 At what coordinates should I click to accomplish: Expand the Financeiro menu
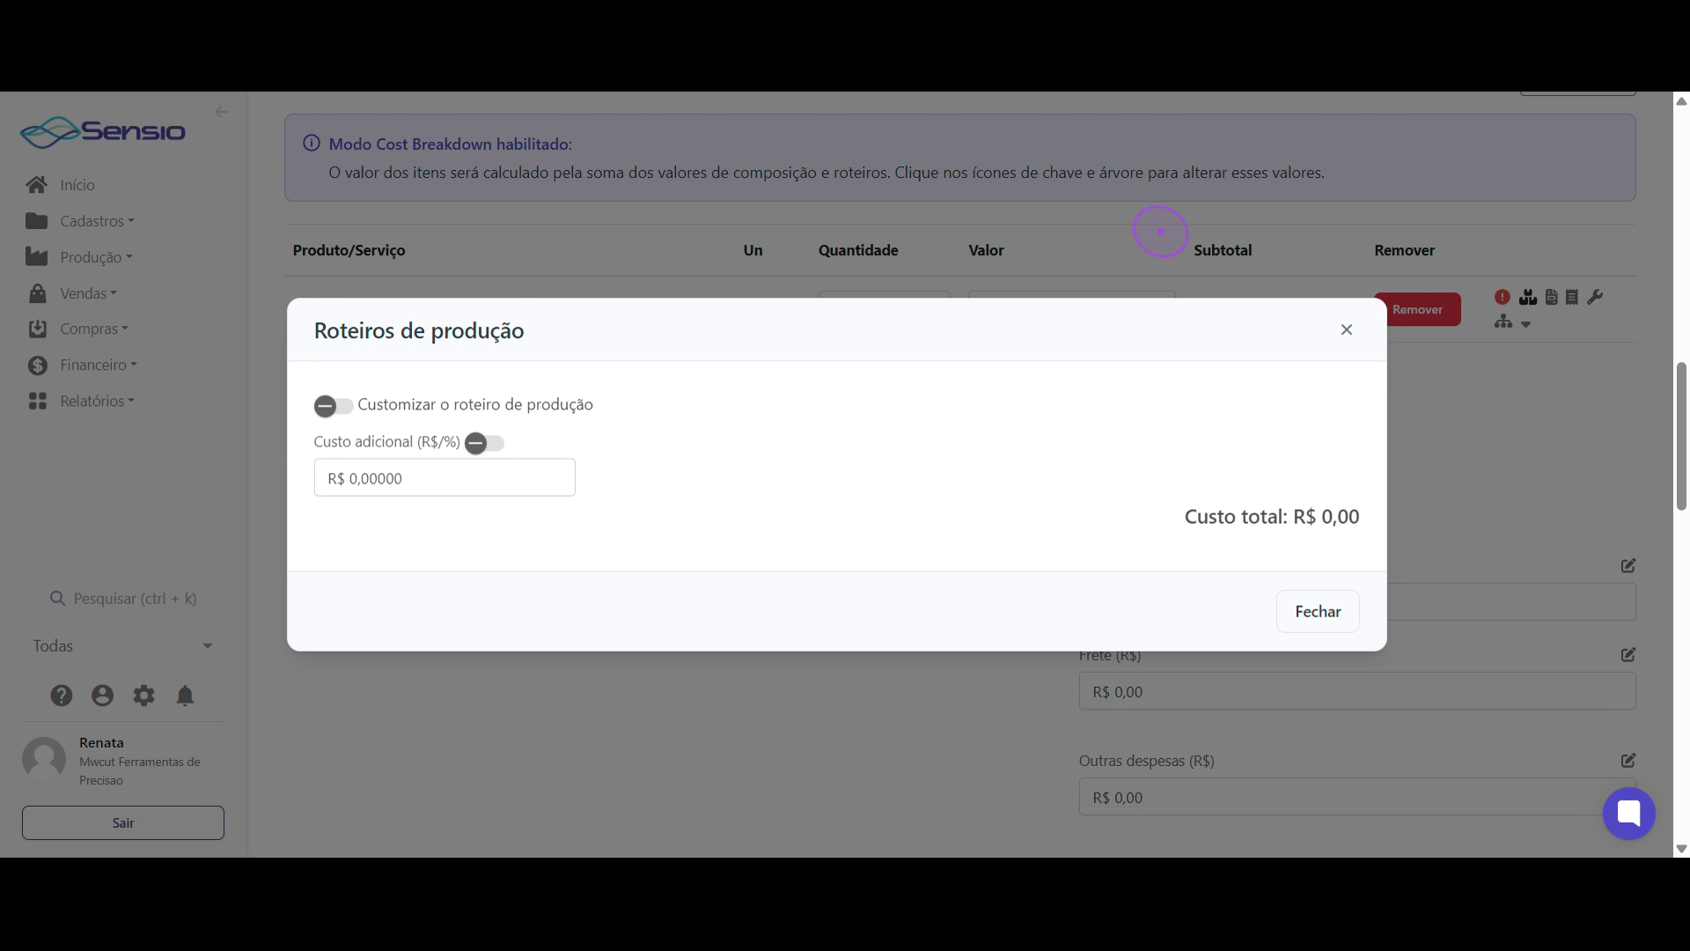tap(99, 365)
